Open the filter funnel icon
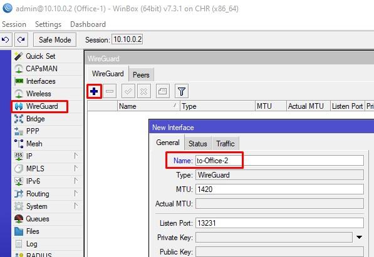 (182, 91)
